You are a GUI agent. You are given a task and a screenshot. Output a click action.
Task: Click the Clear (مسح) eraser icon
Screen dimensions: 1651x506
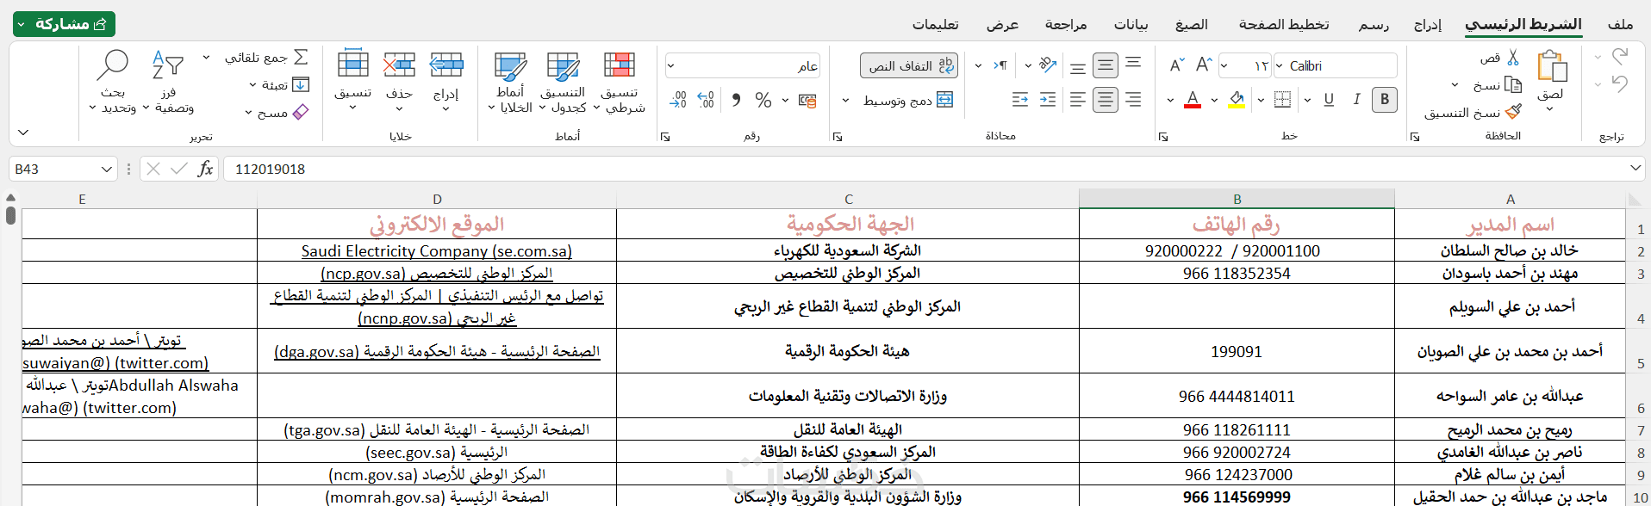[x=301, y=112]
